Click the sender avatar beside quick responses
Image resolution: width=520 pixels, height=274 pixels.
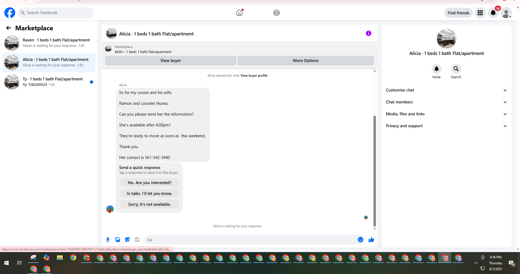[110, 209]
